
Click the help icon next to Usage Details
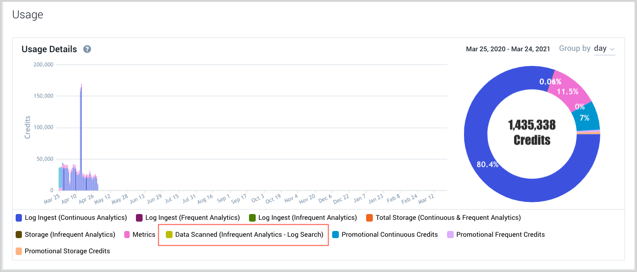[87, 49]
